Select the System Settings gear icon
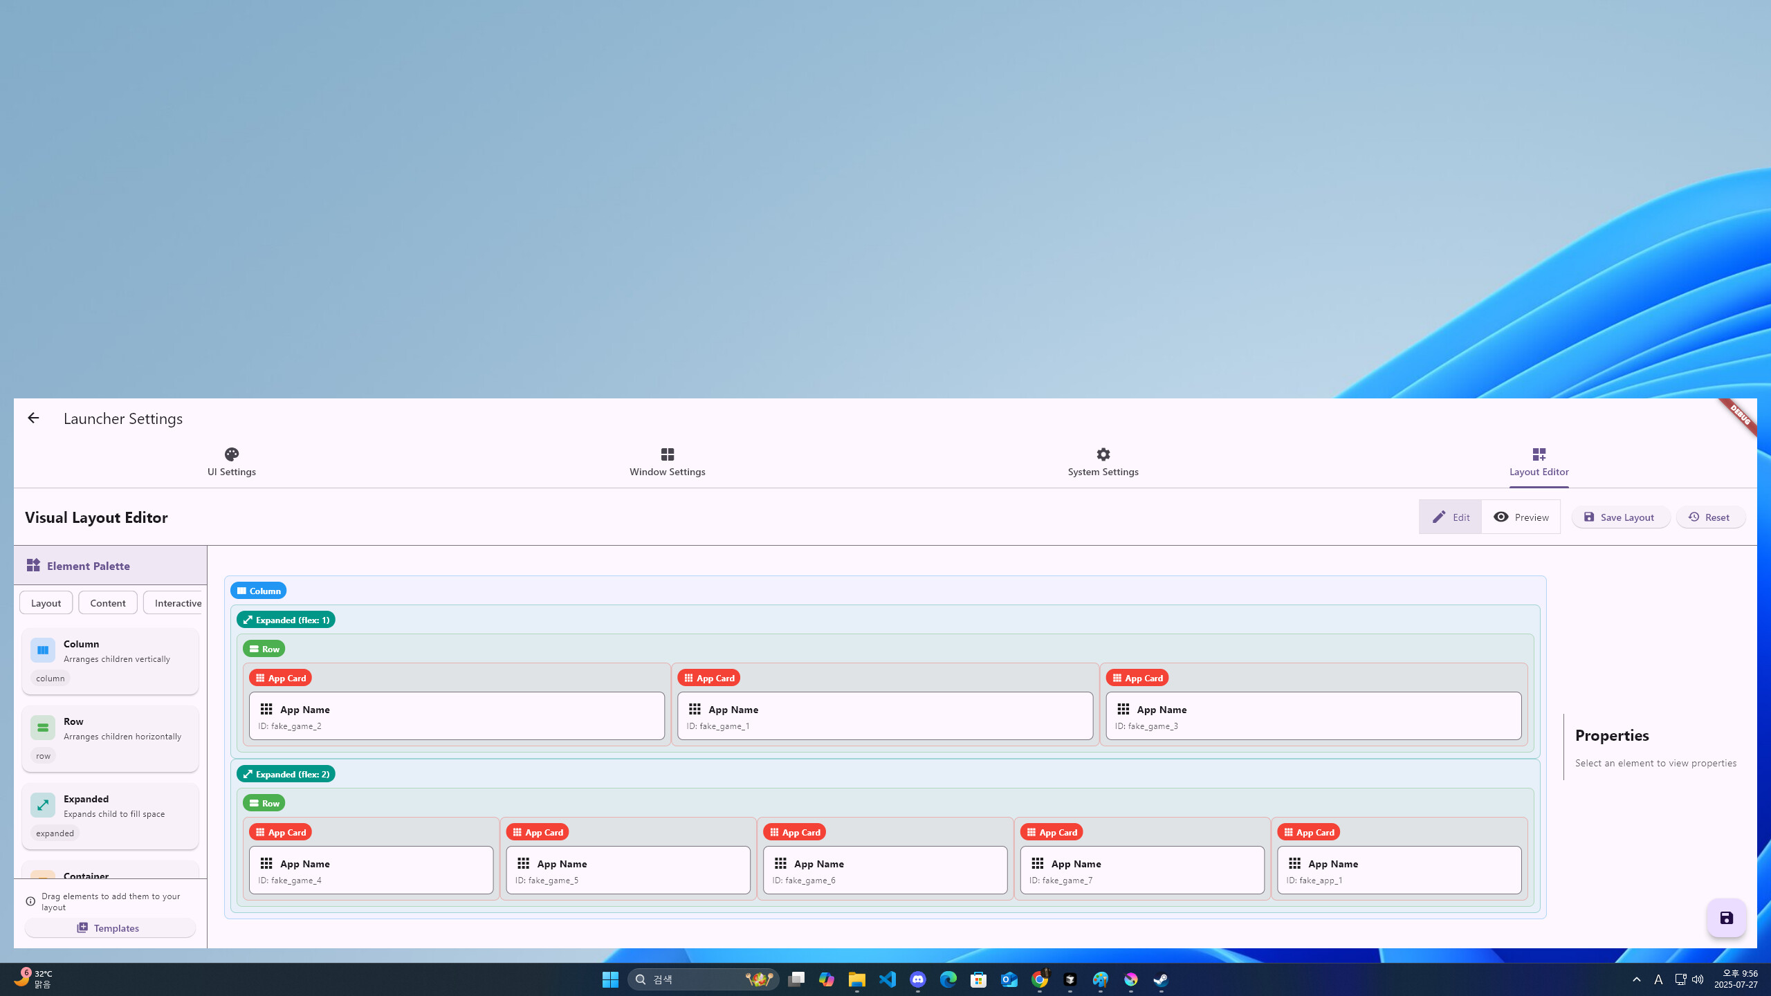This screenshot has height=996, width=1771. click(x=1102, y=454)
